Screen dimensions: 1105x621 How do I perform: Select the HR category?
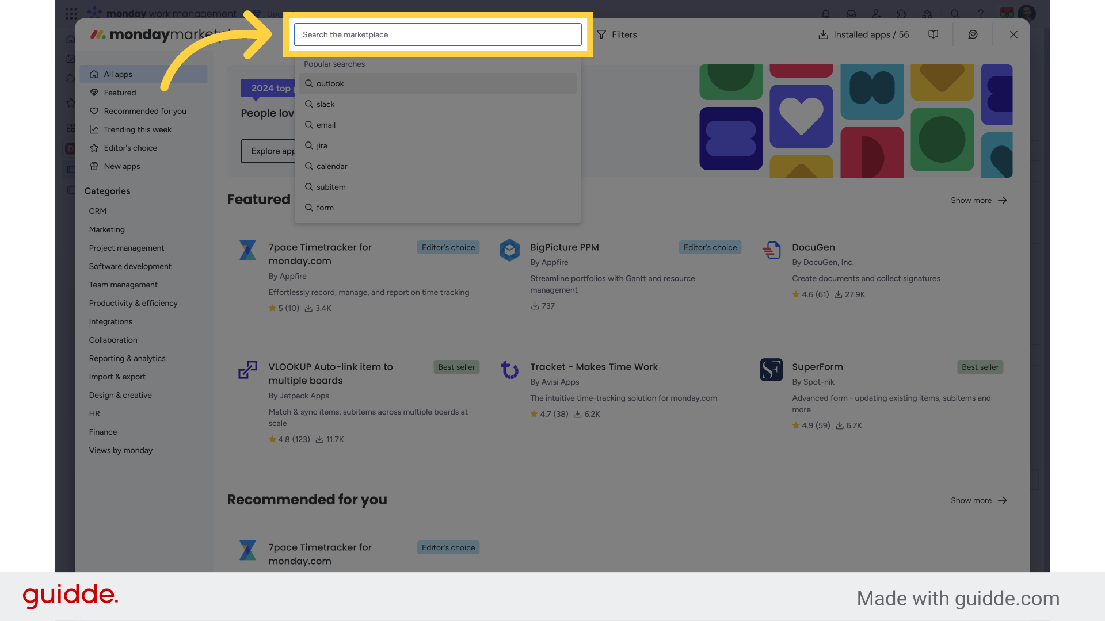pos(94,413)
